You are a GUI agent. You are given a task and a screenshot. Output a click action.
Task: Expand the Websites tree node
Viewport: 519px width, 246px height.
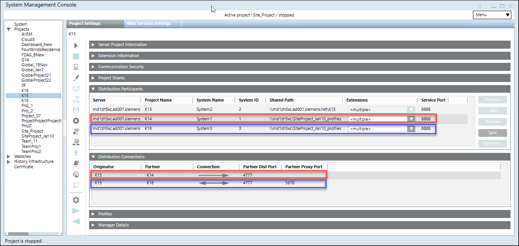pos(9,156)
